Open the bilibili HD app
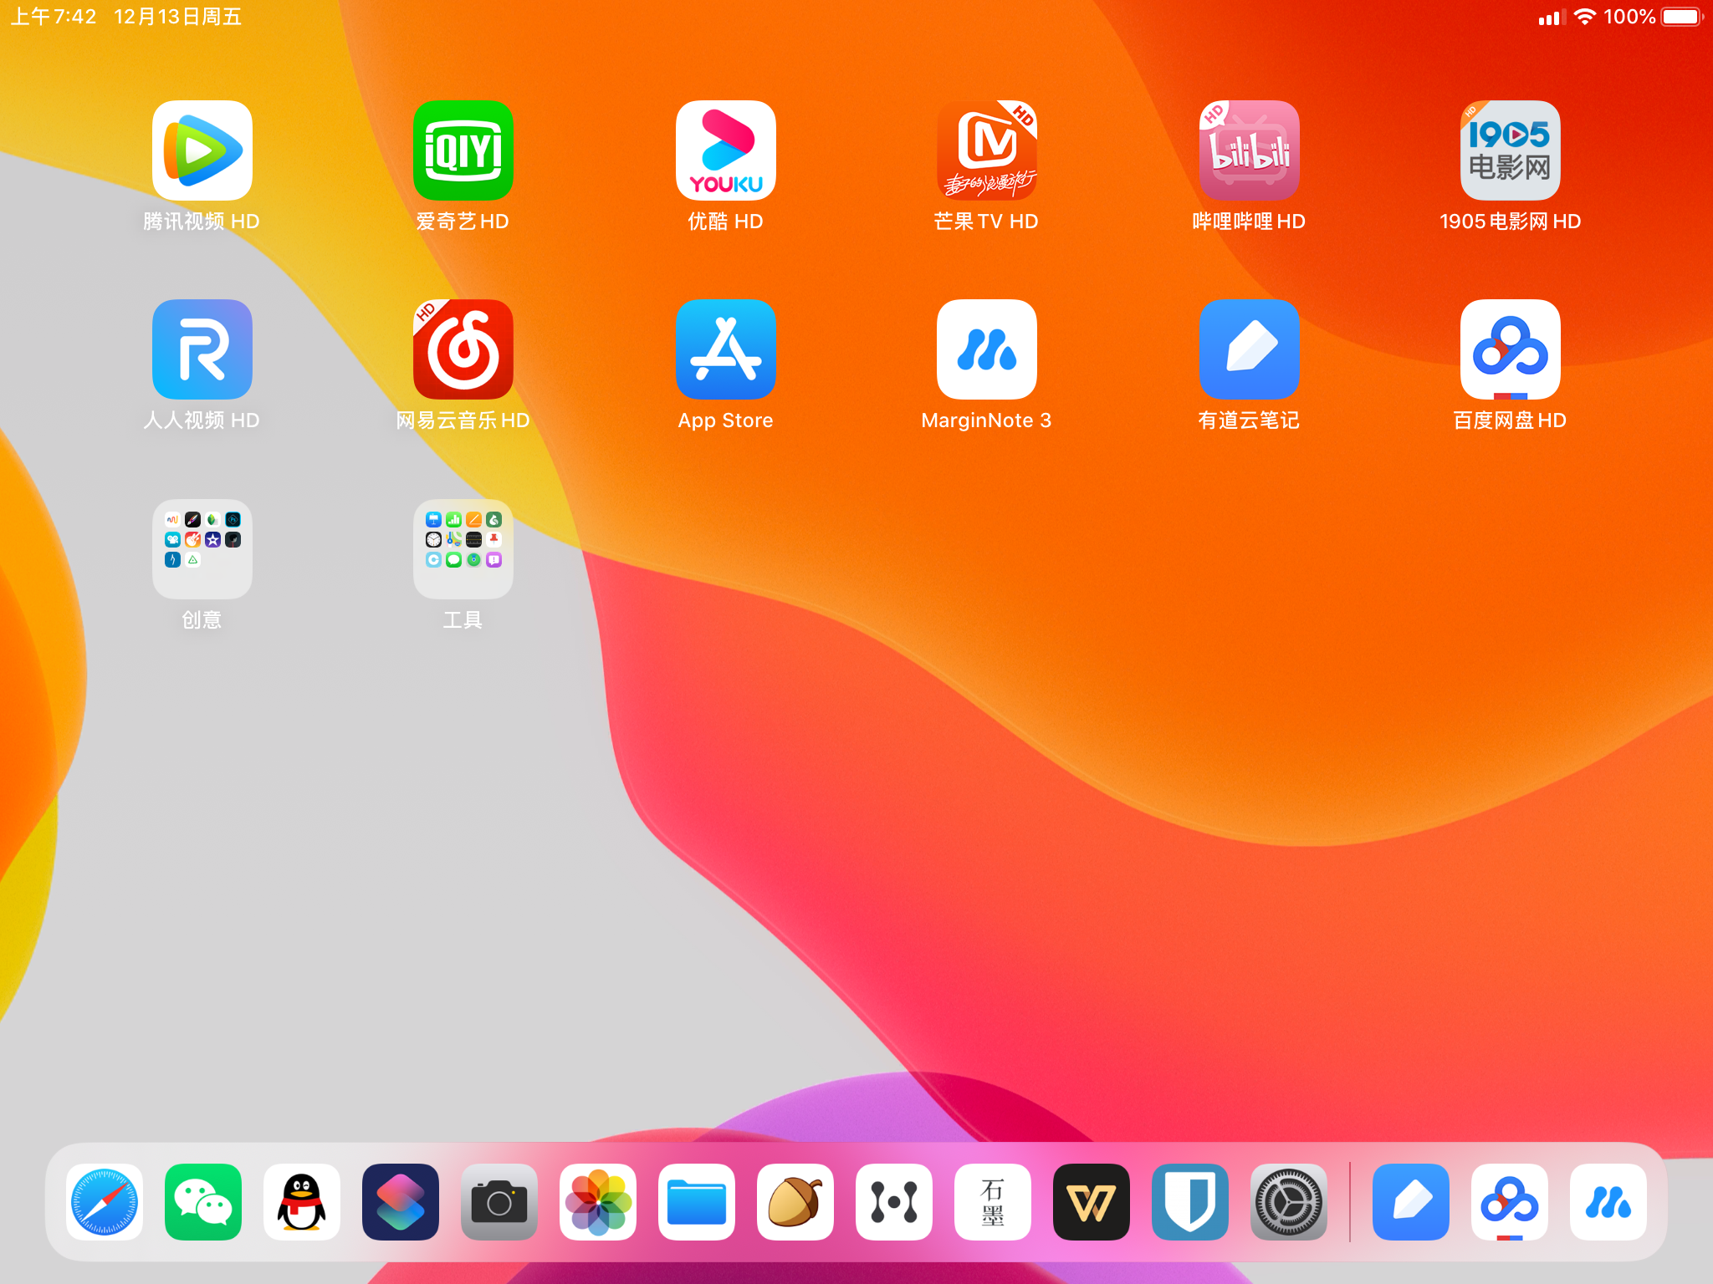 [x=1249, y=150]
